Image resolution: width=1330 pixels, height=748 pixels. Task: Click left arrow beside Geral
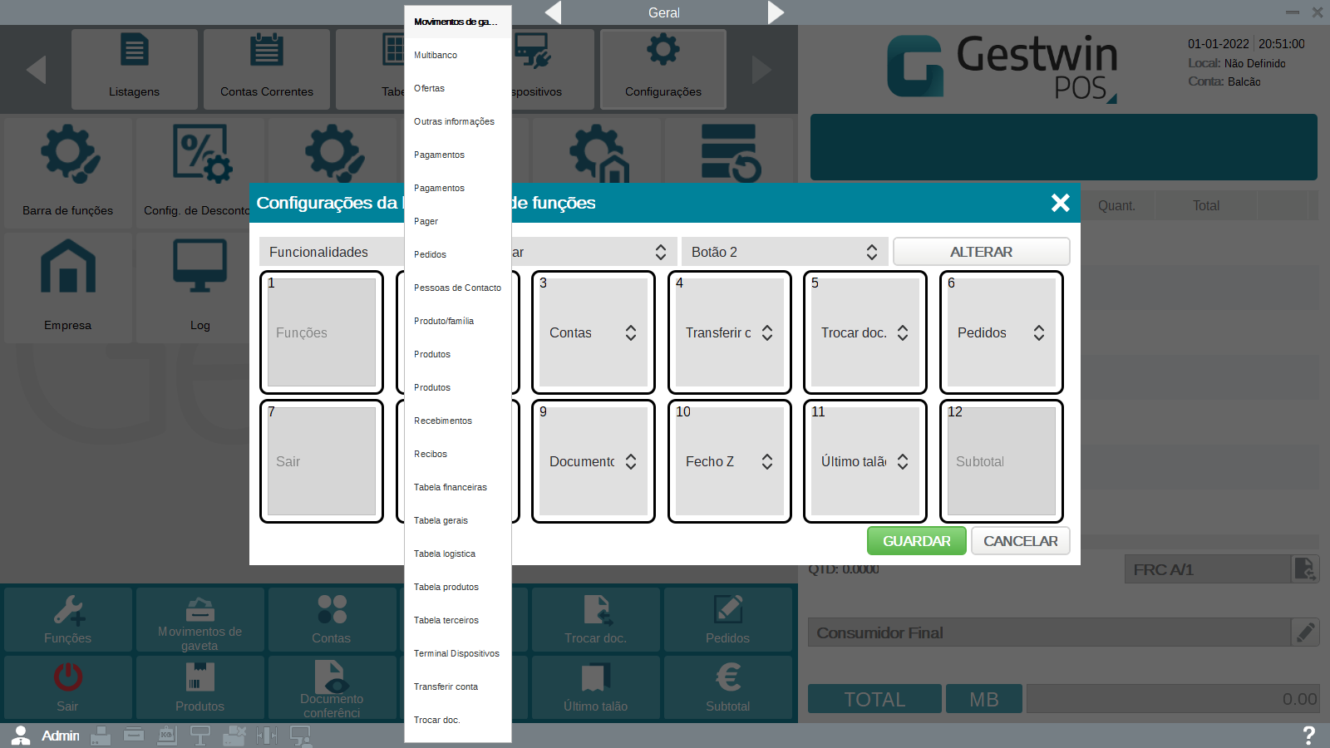coord(553,12)
